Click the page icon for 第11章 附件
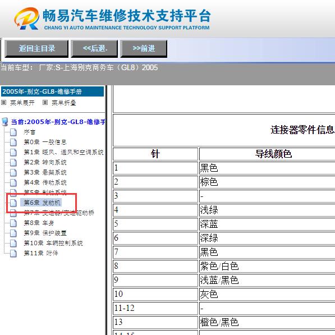The image size is (335, 335). click(13, 254)
